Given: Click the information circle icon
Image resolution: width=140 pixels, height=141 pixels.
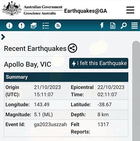Looking at the screenshot, I should [x=9, y=25].
